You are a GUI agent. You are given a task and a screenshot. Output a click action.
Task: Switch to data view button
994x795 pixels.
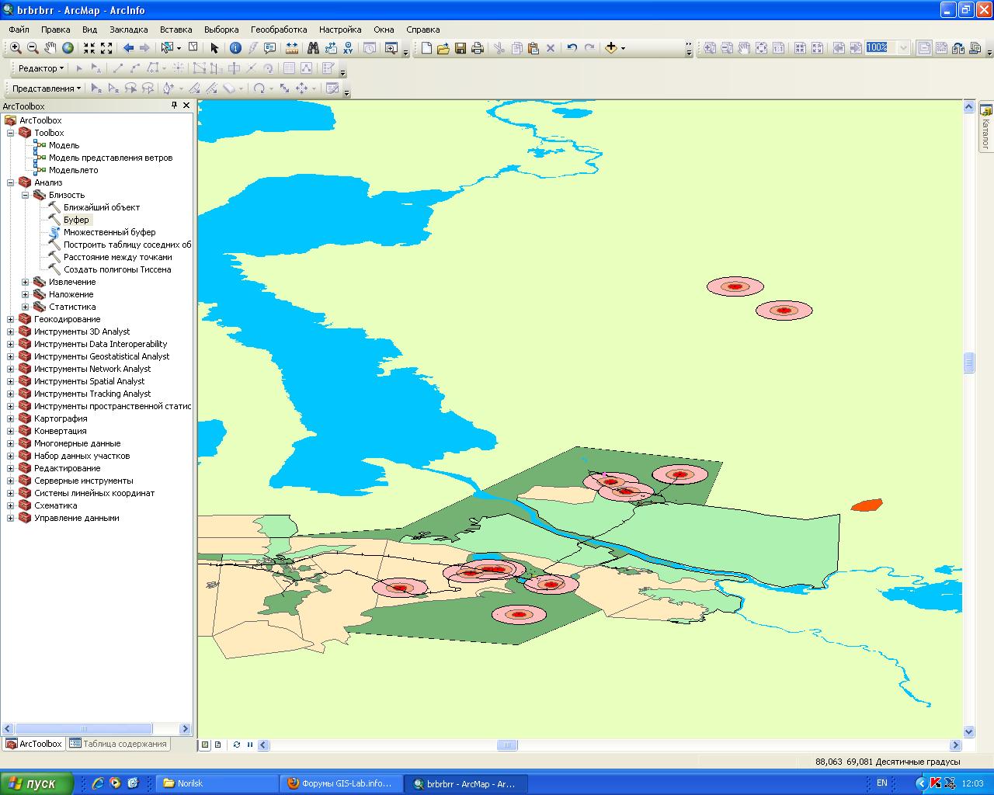[x=205, y=745]
